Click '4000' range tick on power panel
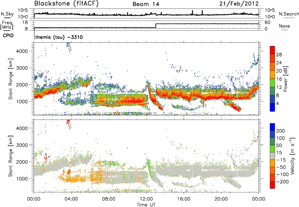299x207 pixels. coord(22,51)
